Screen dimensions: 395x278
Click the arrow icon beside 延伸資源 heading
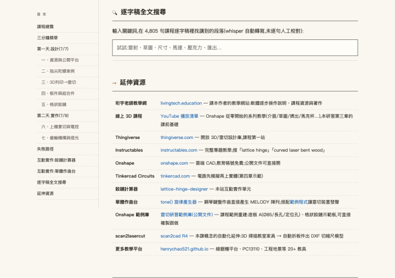pos(114,83)
